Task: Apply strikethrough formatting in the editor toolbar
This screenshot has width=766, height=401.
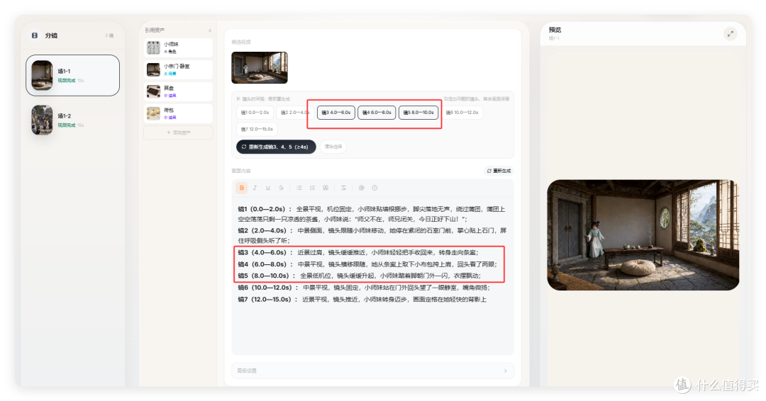Action: click(281, 188)
